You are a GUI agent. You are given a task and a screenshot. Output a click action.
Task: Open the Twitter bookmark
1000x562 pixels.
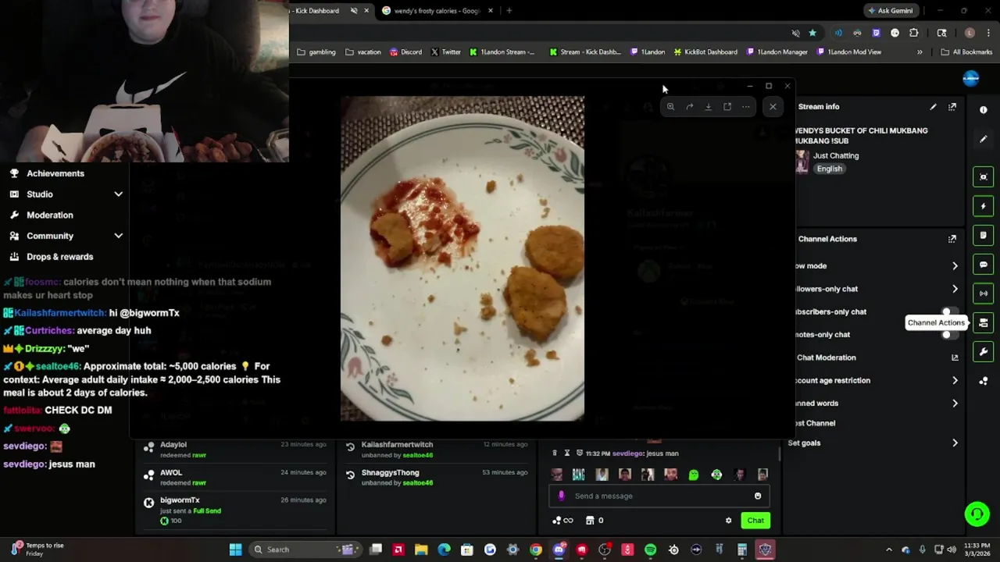tap(445, 52)
